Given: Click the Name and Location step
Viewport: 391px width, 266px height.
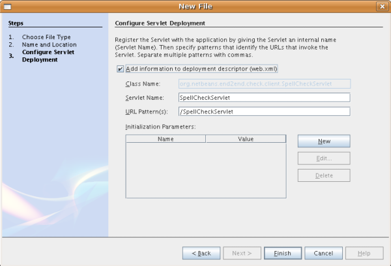Looking at the screenshot, I should coord(50,45).
